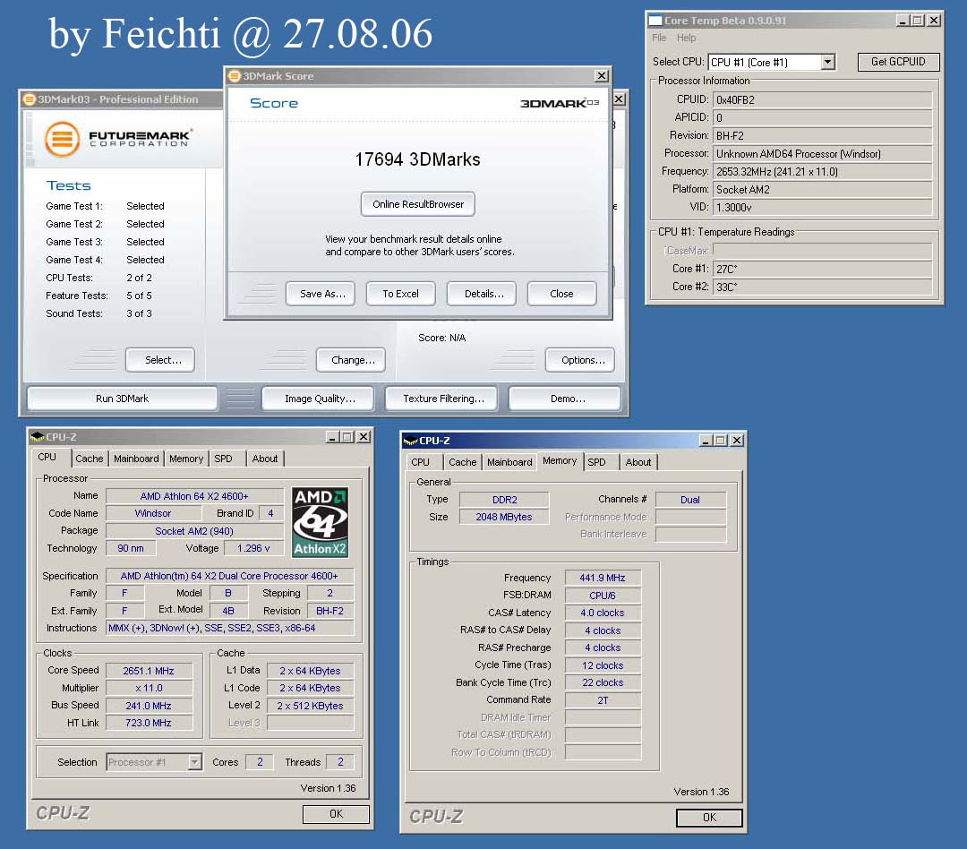
Task: Expand the Processor #1 selection dropdown in CPU-Z
Action: coord(194,762)
